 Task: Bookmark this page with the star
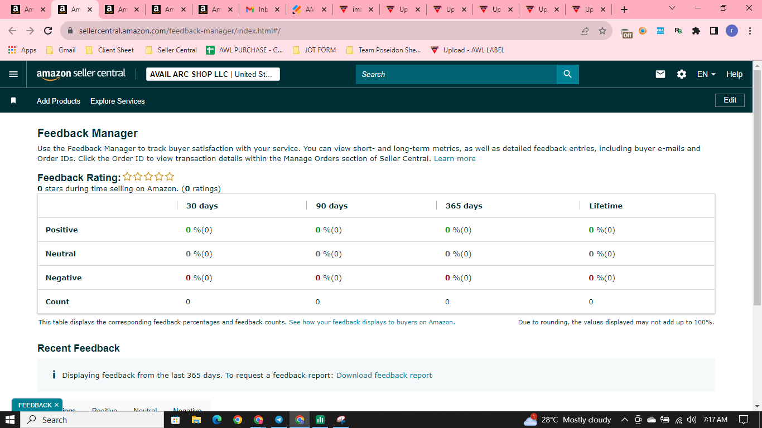[602, 31]
